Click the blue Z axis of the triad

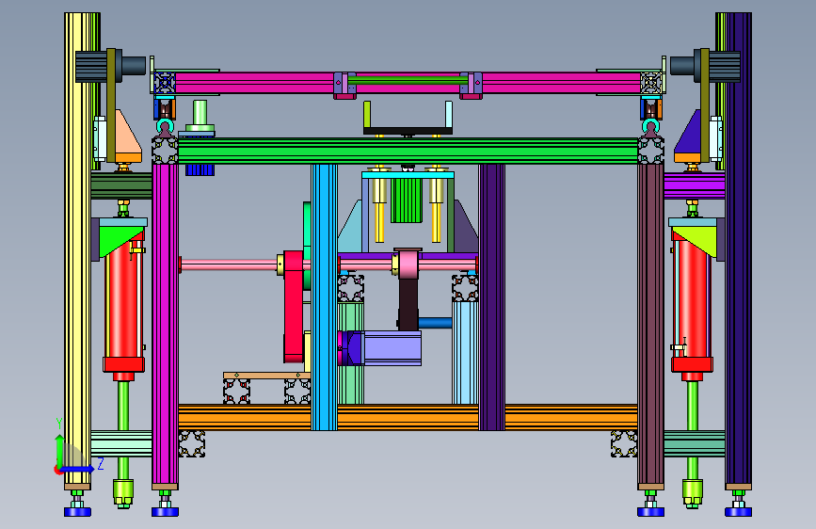(x=78, y=469)
